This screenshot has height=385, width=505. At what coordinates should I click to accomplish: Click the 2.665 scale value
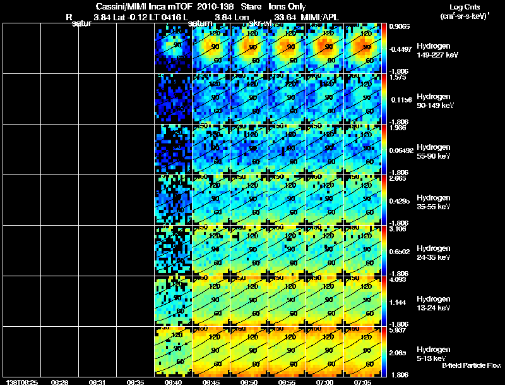(x=398, y=179)
